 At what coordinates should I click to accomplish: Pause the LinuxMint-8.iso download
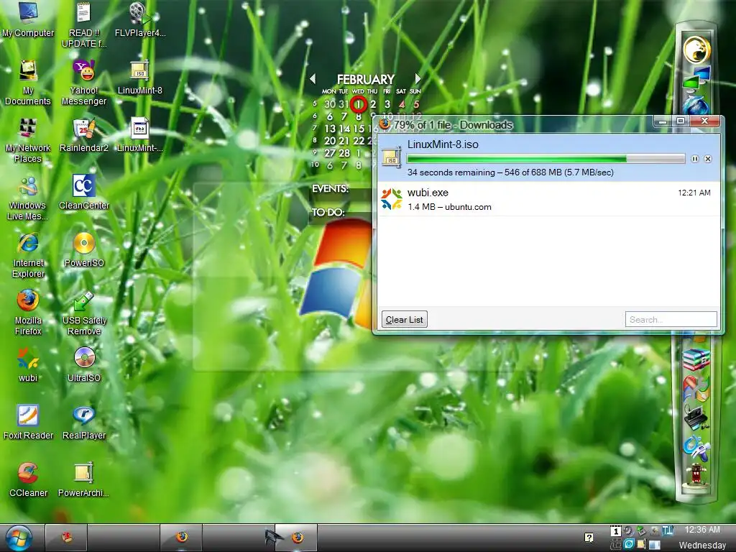click(695, 159)
